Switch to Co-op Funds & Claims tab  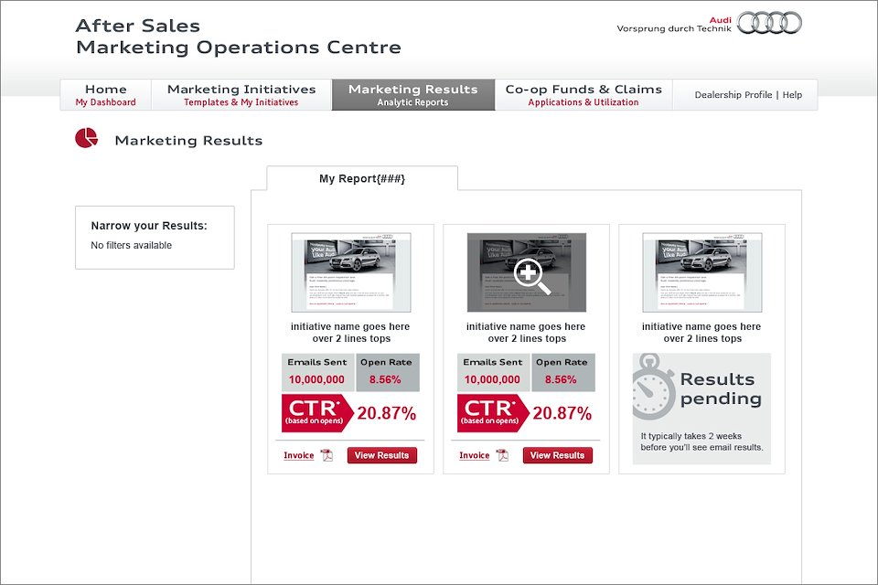click(584, 95)
